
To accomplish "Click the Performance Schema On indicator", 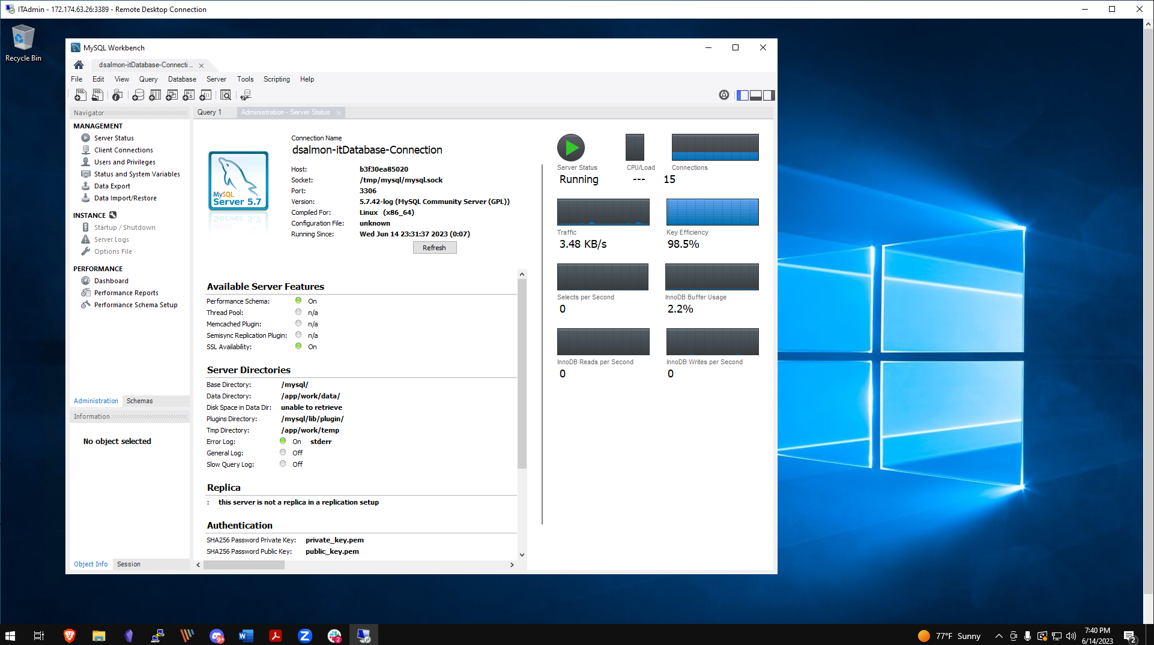I will coord(298,301).
